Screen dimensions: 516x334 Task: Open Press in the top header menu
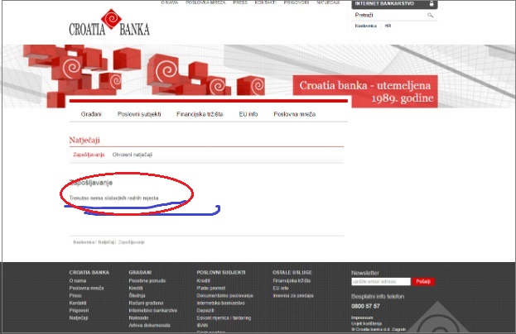pyautogui.click(x=240, y=2)
